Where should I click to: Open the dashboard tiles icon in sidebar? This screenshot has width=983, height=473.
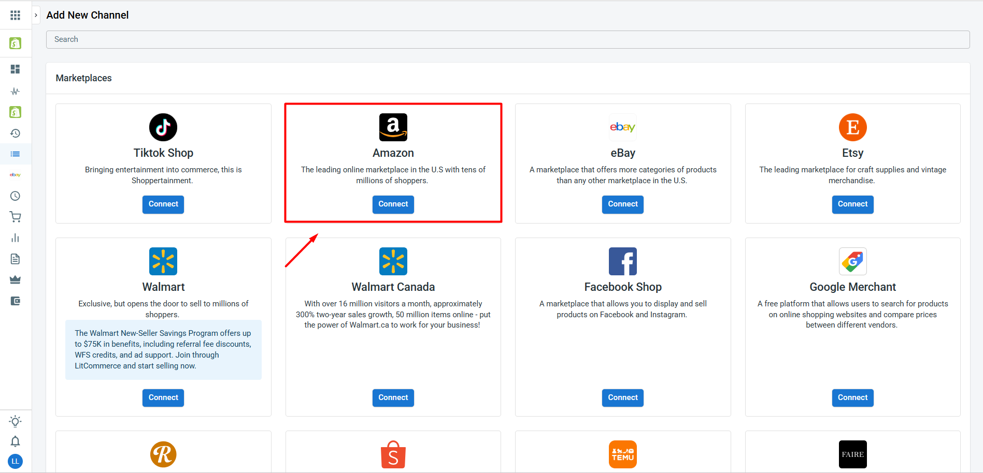click(x=15, y=69)
